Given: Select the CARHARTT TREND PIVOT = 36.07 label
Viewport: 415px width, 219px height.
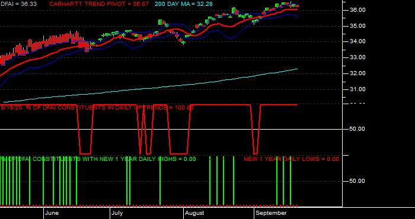Looking at the screenshot, I should click(99, 4).
